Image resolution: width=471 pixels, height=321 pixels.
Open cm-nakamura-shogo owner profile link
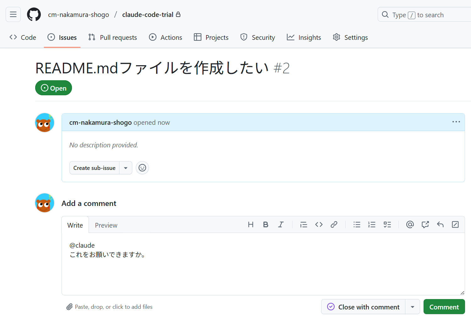point(79,15)
